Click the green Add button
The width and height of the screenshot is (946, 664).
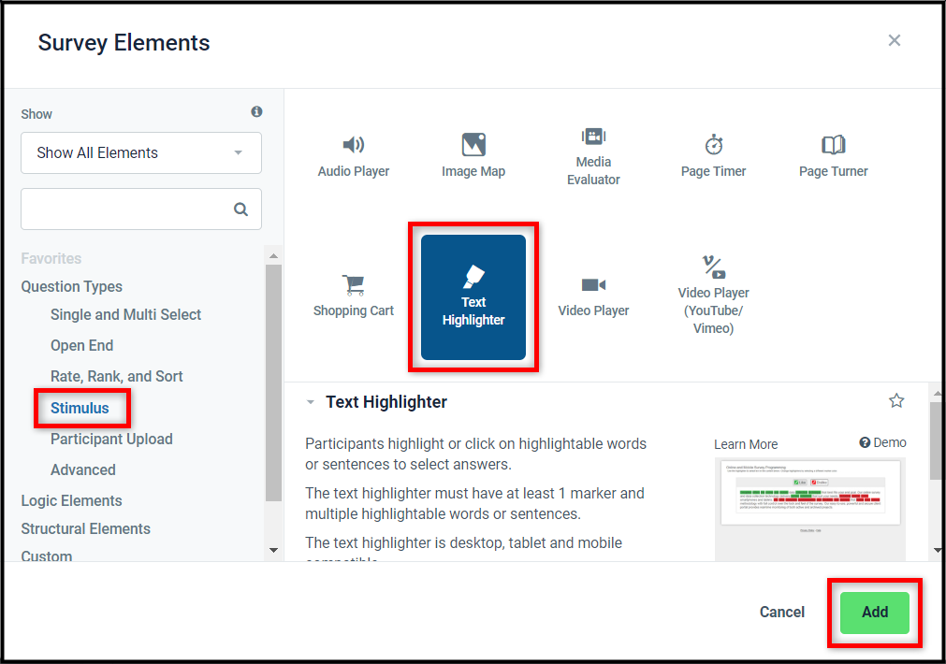tap(874, 613)
